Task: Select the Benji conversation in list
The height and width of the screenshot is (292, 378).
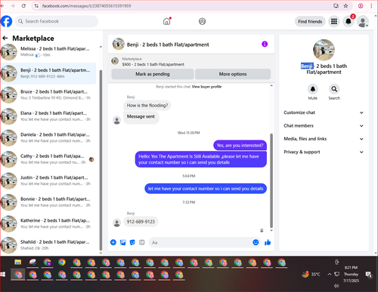Action: pyautogui.click(x=48, y=73)
